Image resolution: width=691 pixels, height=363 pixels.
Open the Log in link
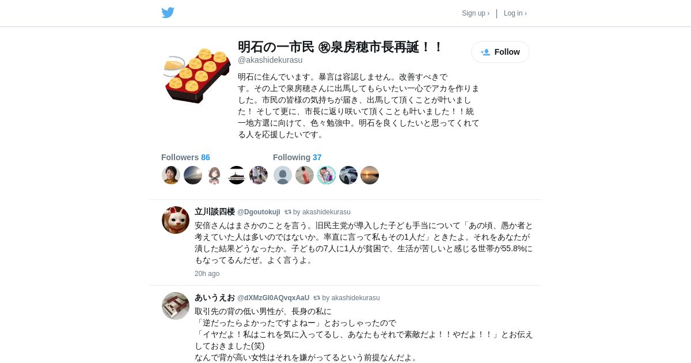coord(515,13)
